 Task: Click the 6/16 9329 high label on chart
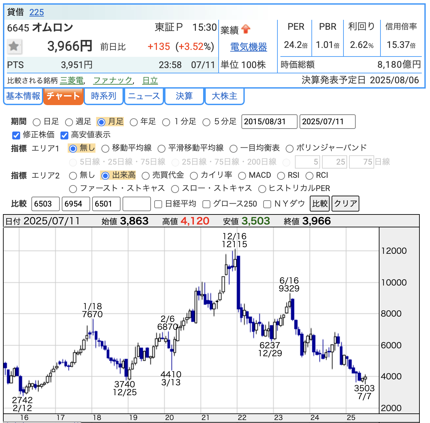pyautogui.click(x=289, y=285)
